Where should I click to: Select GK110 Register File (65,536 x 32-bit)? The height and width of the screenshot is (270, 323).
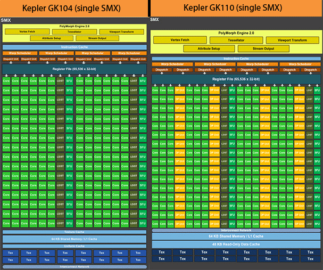coord(236,79)
